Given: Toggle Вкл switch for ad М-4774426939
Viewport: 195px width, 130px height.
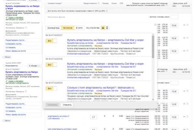Looking at the screenshot, I should [x=51, y=89].
